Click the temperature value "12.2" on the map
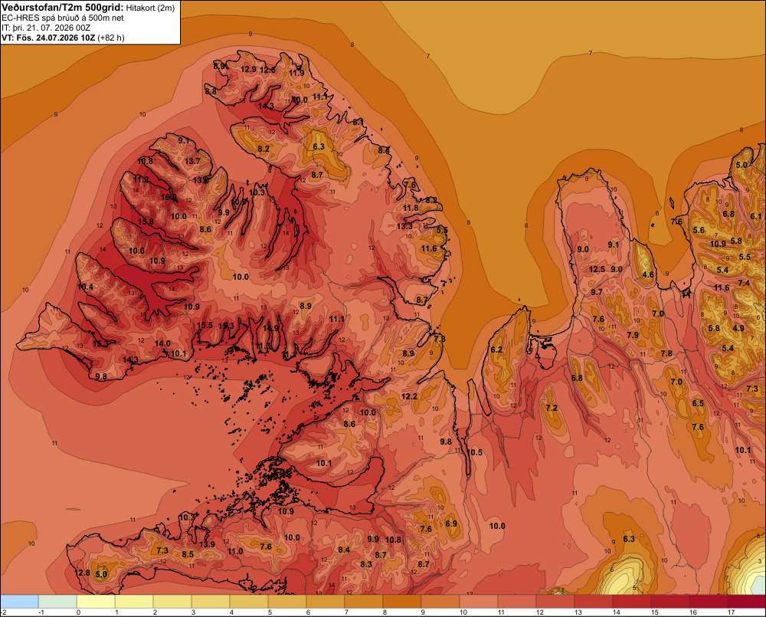The height and width of the screenshot is (617, 766). pos(409,396)
